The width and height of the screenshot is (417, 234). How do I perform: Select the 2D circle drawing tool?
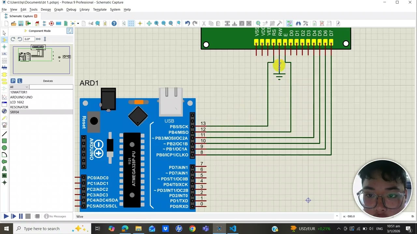coord(4,148)
